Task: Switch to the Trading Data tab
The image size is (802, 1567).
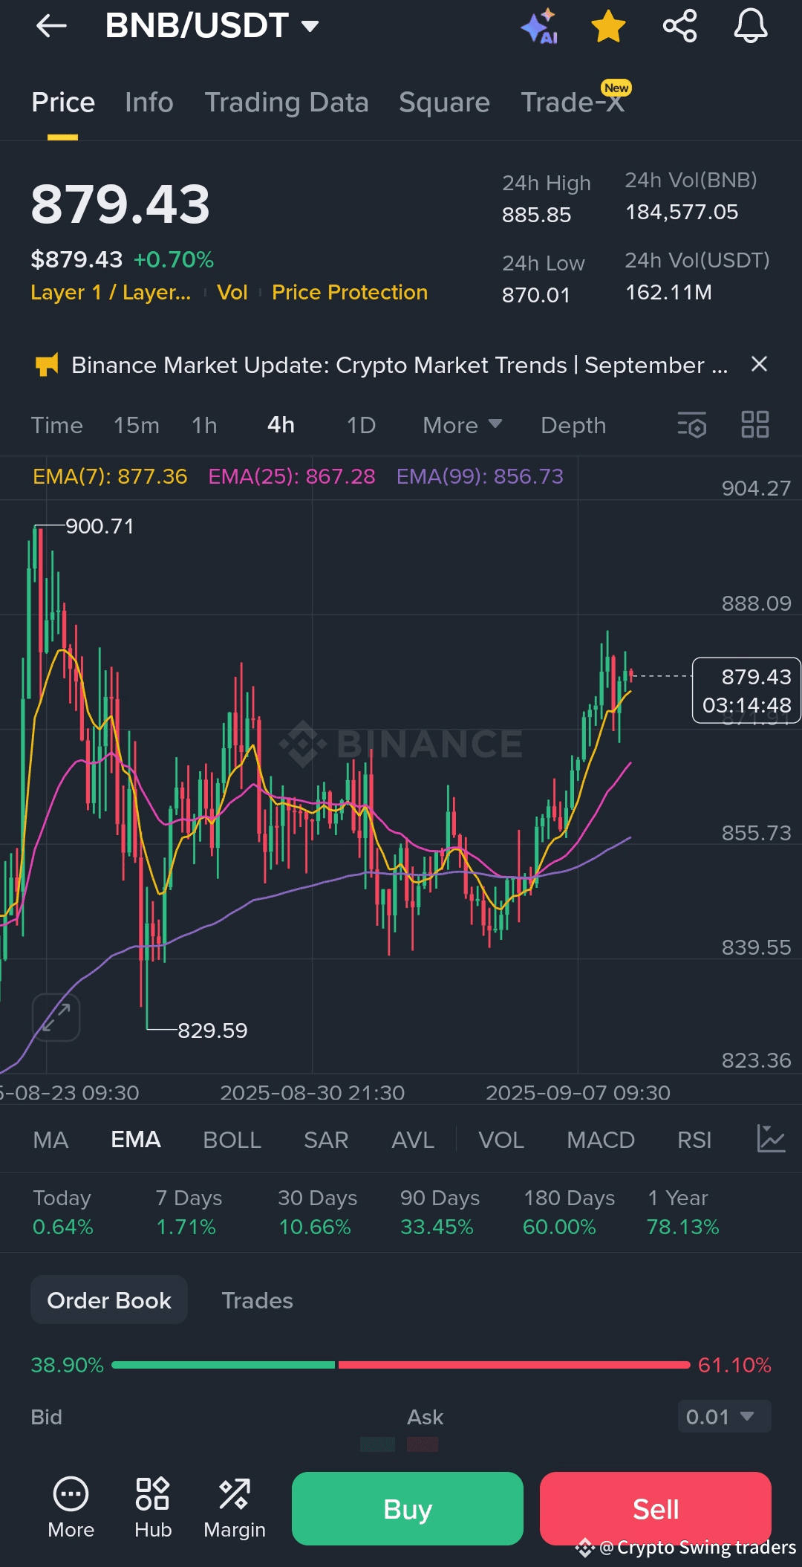Action: click(287, 103)
